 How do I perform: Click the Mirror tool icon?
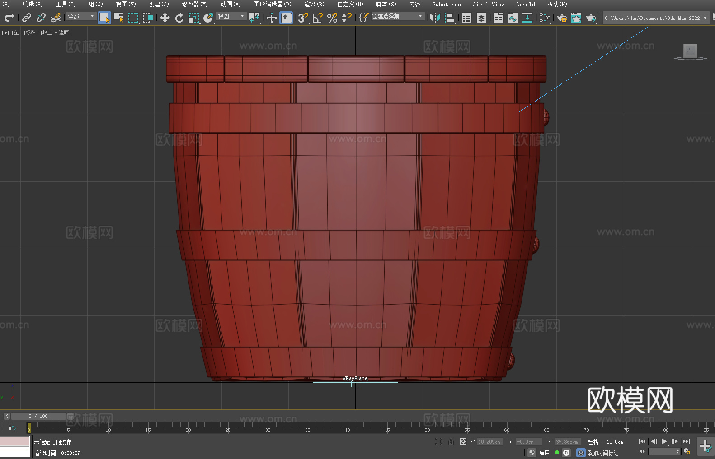435,18
